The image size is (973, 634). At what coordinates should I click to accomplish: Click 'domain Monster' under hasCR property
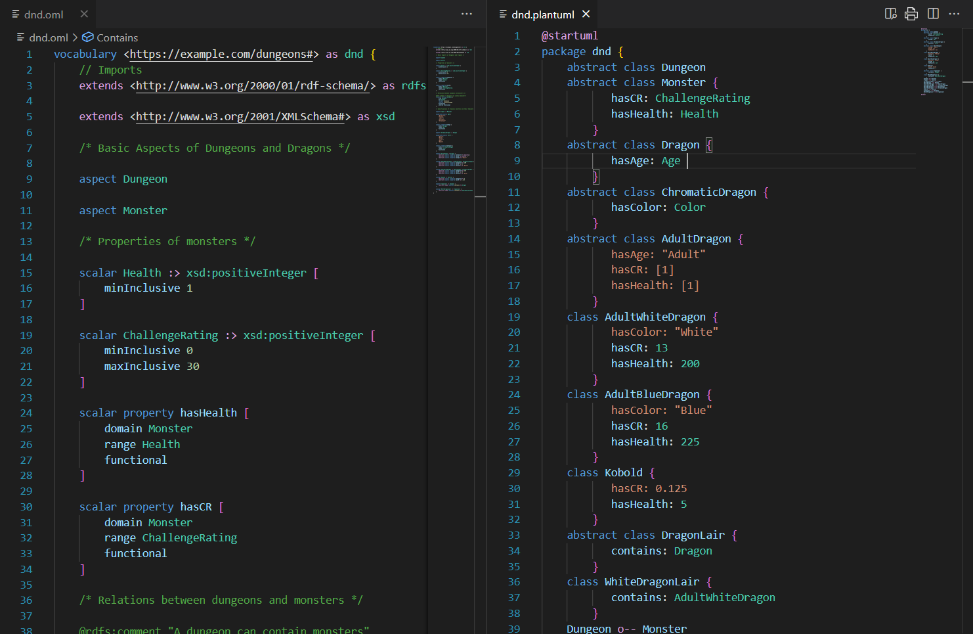(x=148, y=522)
